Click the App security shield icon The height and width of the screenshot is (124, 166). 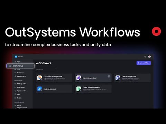click(x=15, y=91)
